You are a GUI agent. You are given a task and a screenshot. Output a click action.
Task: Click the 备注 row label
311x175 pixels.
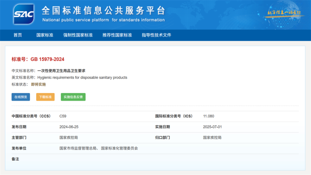coord(15,159)
